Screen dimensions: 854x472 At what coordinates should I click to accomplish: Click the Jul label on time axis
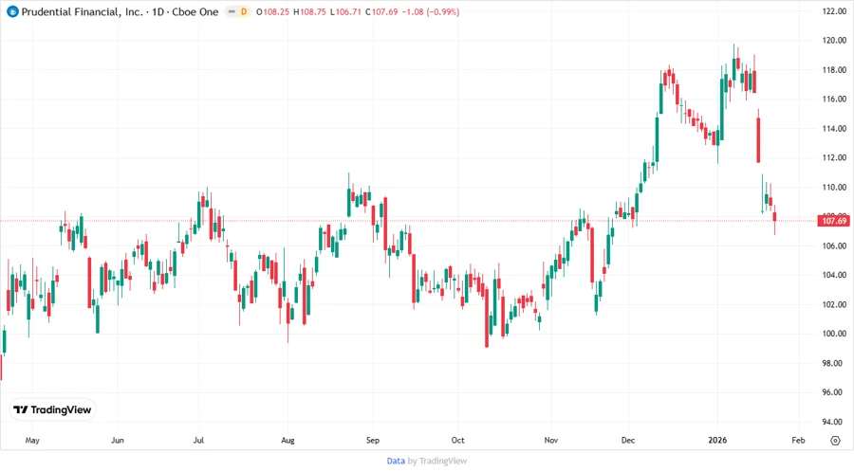tap(198, 441)
